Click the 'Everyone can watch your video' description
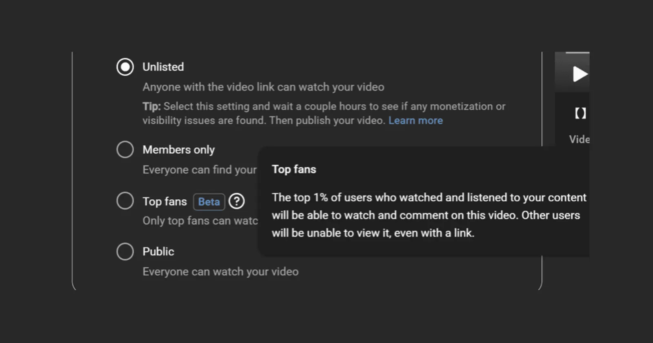Screen dimensions: 653x343 220,272
